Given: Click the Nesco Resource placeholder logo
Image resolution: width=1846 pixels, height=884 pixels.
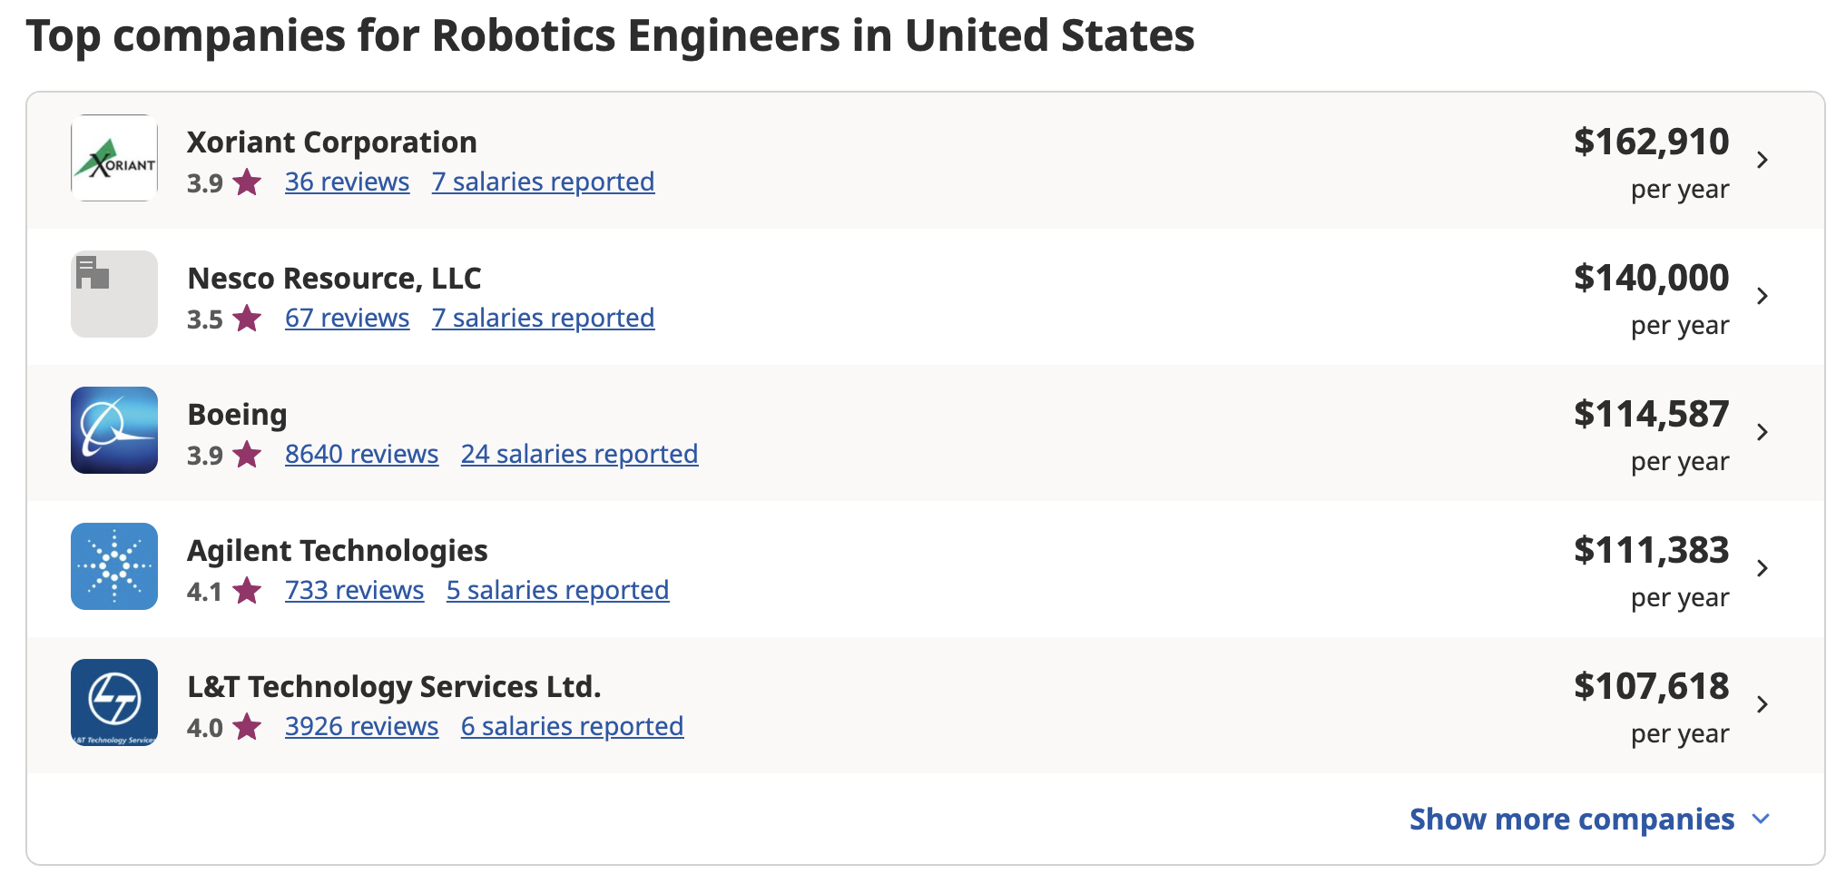Looking at the screenshot, I should (x=114, y=294).
